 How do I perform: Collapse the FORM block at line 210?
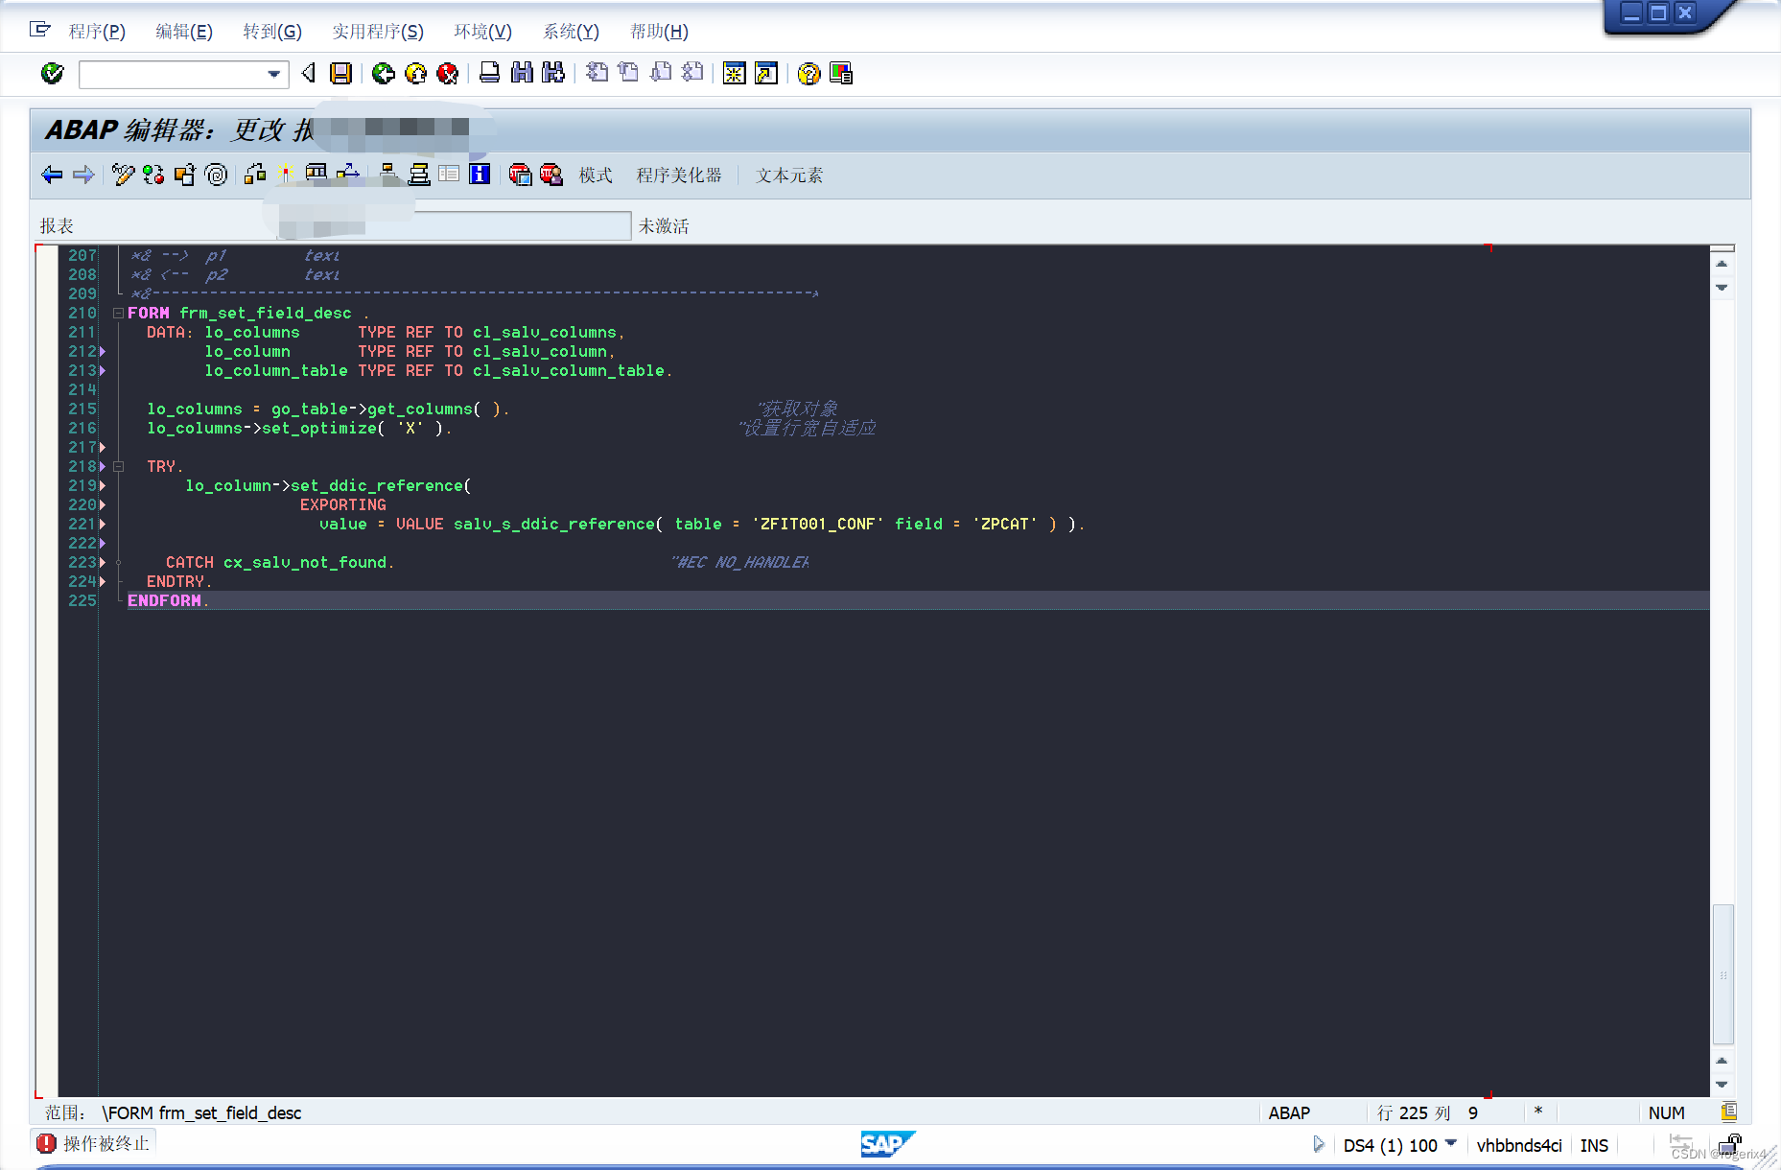tap(118, 314)
